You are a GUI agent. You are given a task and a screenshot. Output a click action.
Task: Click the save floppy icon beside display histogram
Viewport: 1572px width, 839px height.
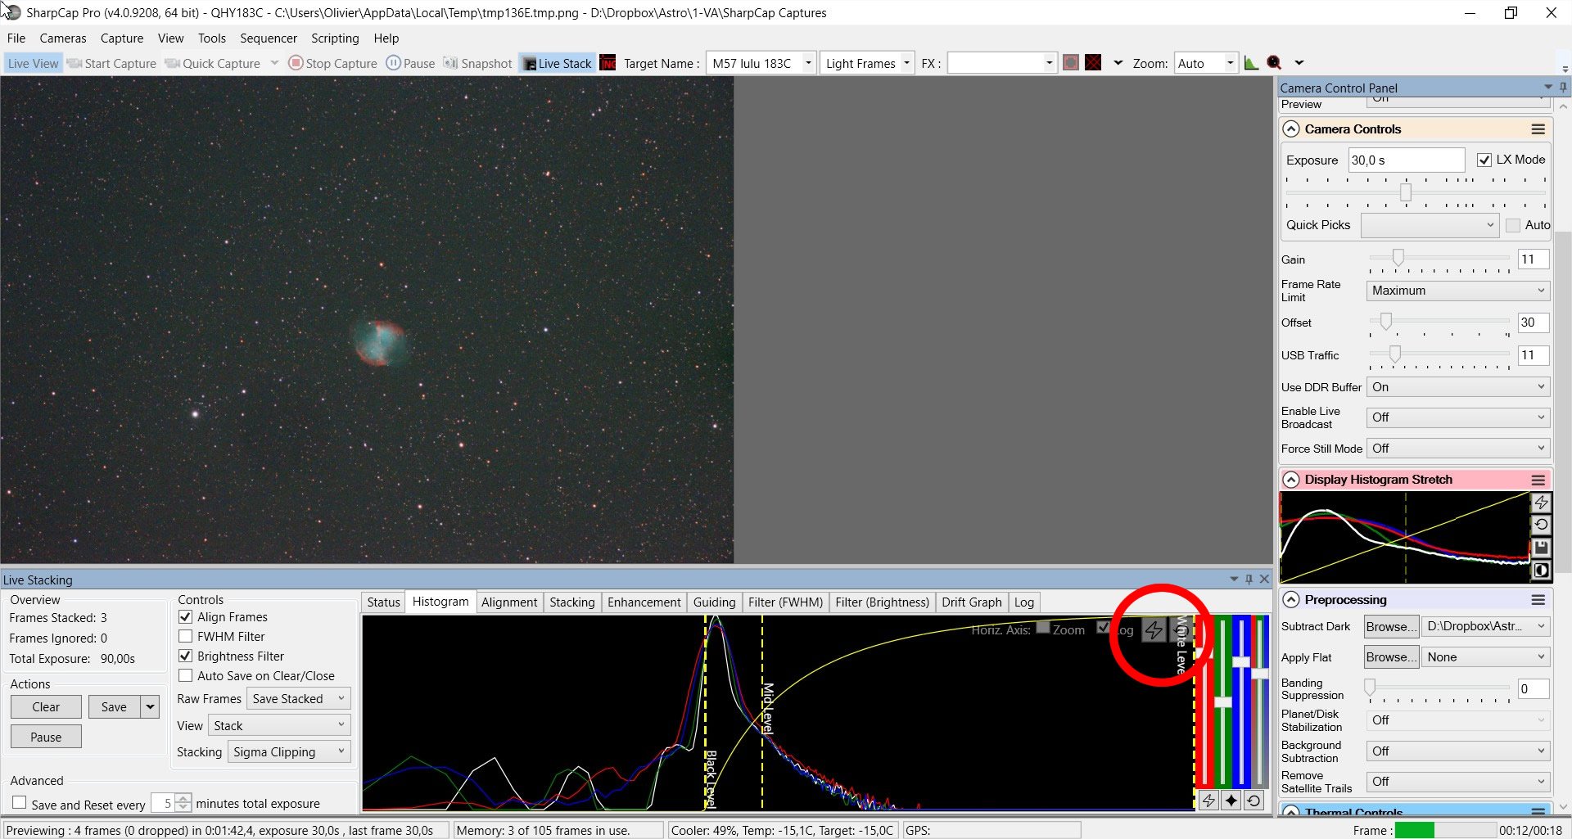pos(1540,547)
